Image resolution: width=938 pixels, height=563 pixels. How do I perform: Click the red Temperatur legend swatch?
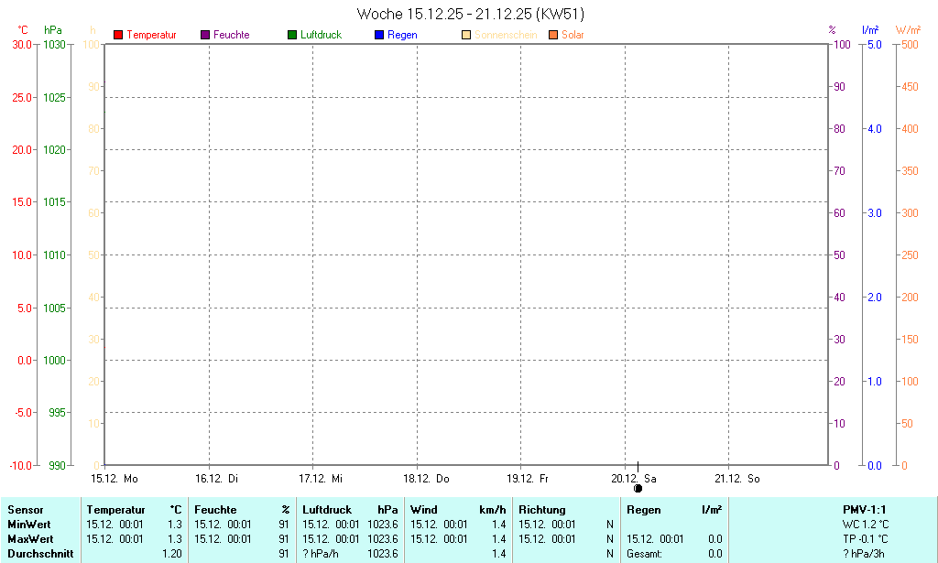[118, 35]
